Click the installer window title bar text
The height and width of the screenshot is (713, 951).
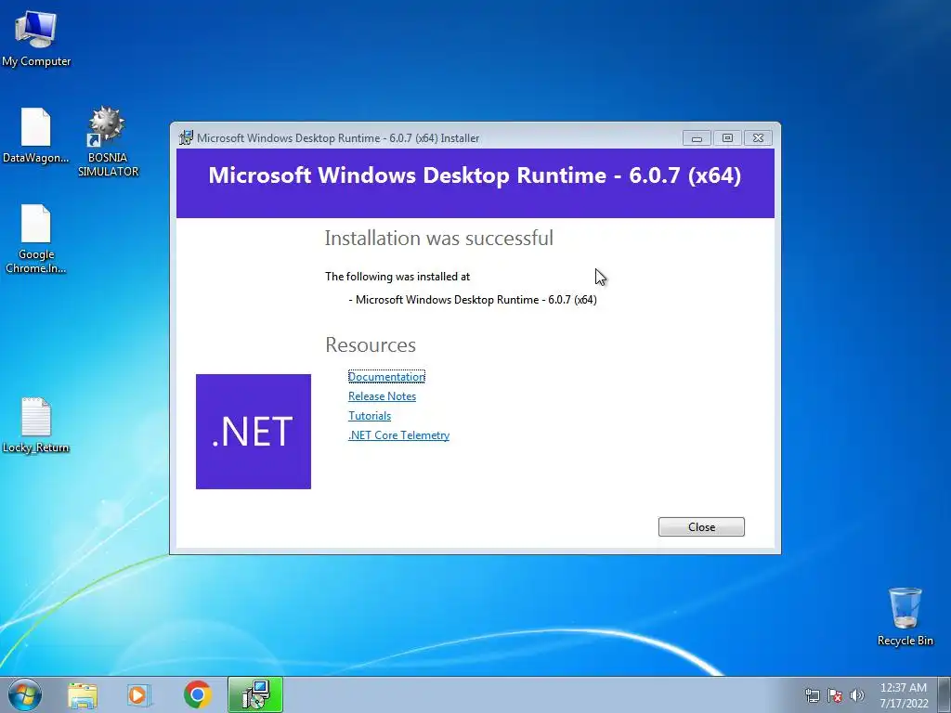tap(338, 138)
